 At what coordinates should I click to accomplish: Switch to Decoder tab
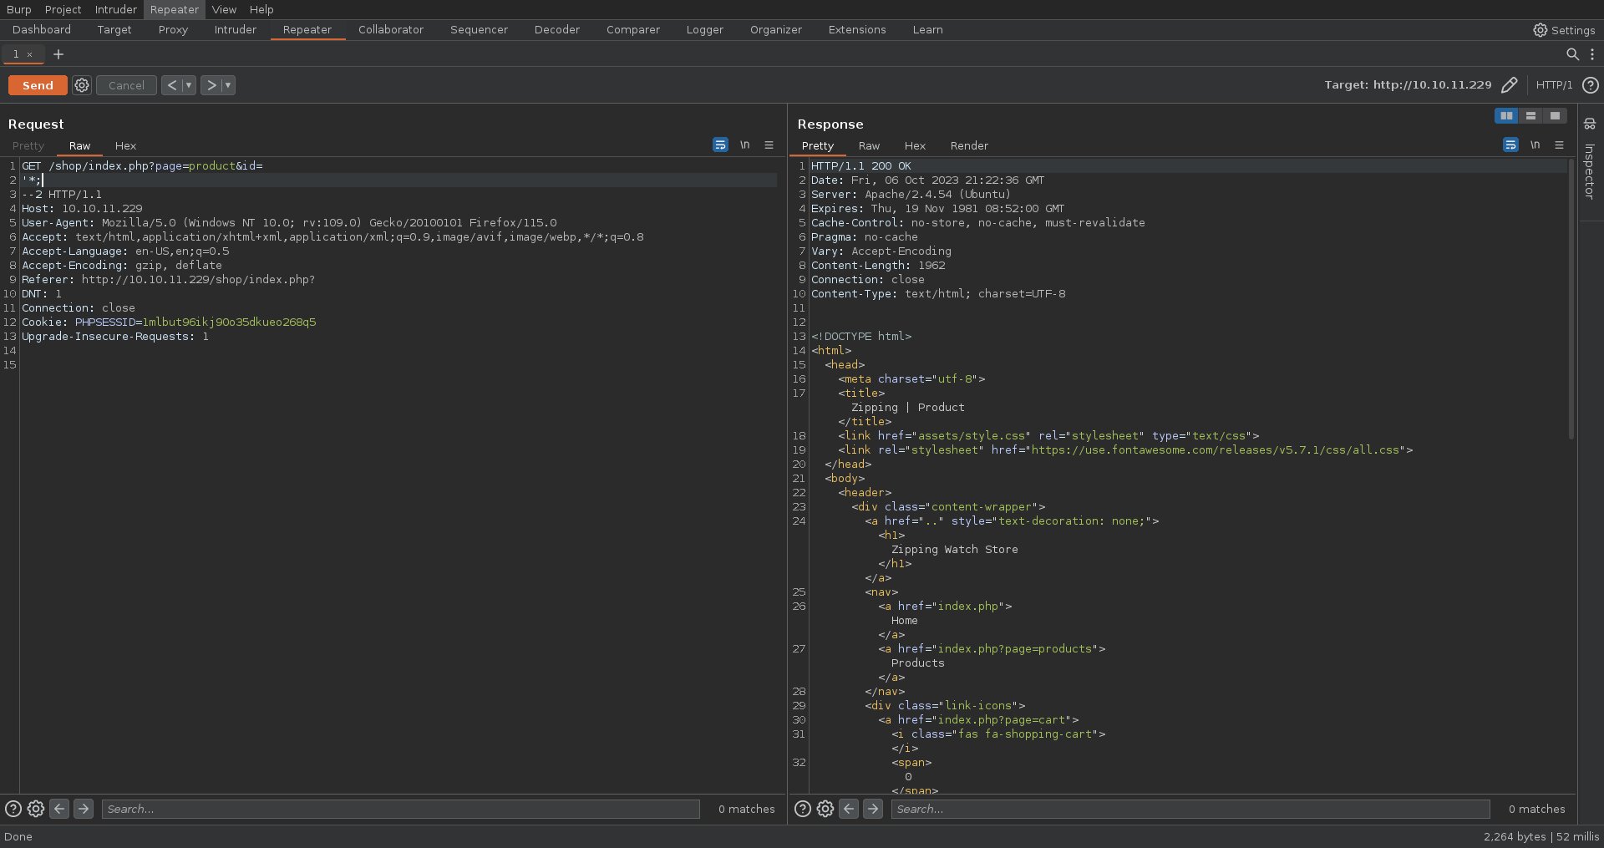(x=557, y=30)
